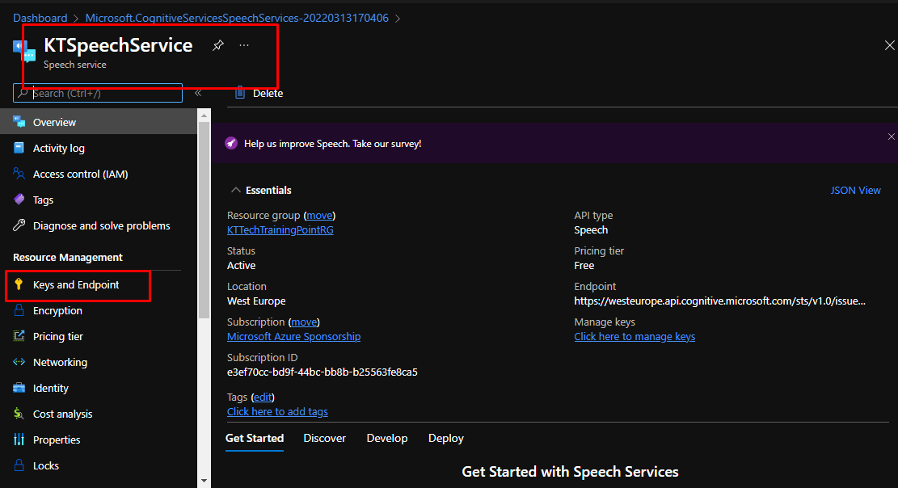Open Diagnose and solve problems wrench icon

[x=19, y=226]
